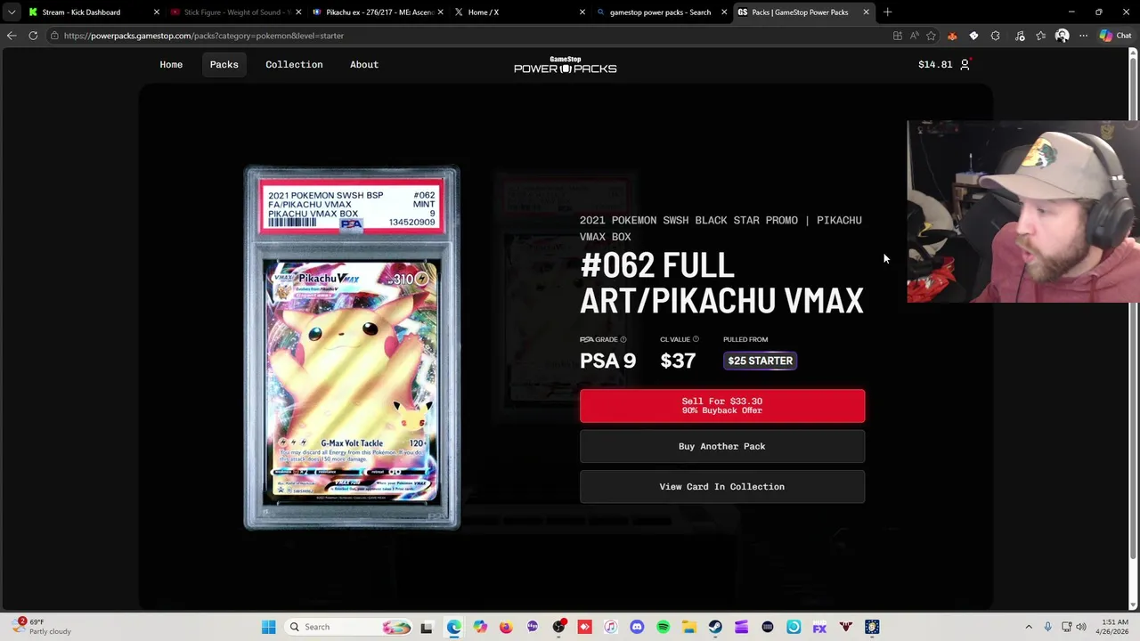Open Task View on the taskbar
1140x641 pixels.
[x=427, y=627]
